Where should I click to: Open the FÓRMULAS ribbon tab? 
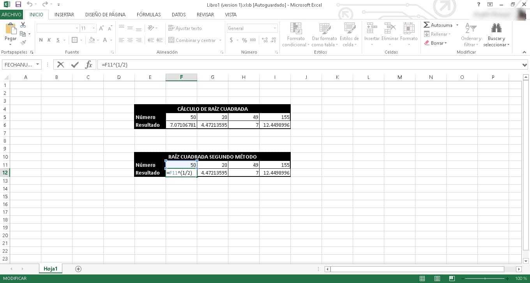(x=148, y=14)
